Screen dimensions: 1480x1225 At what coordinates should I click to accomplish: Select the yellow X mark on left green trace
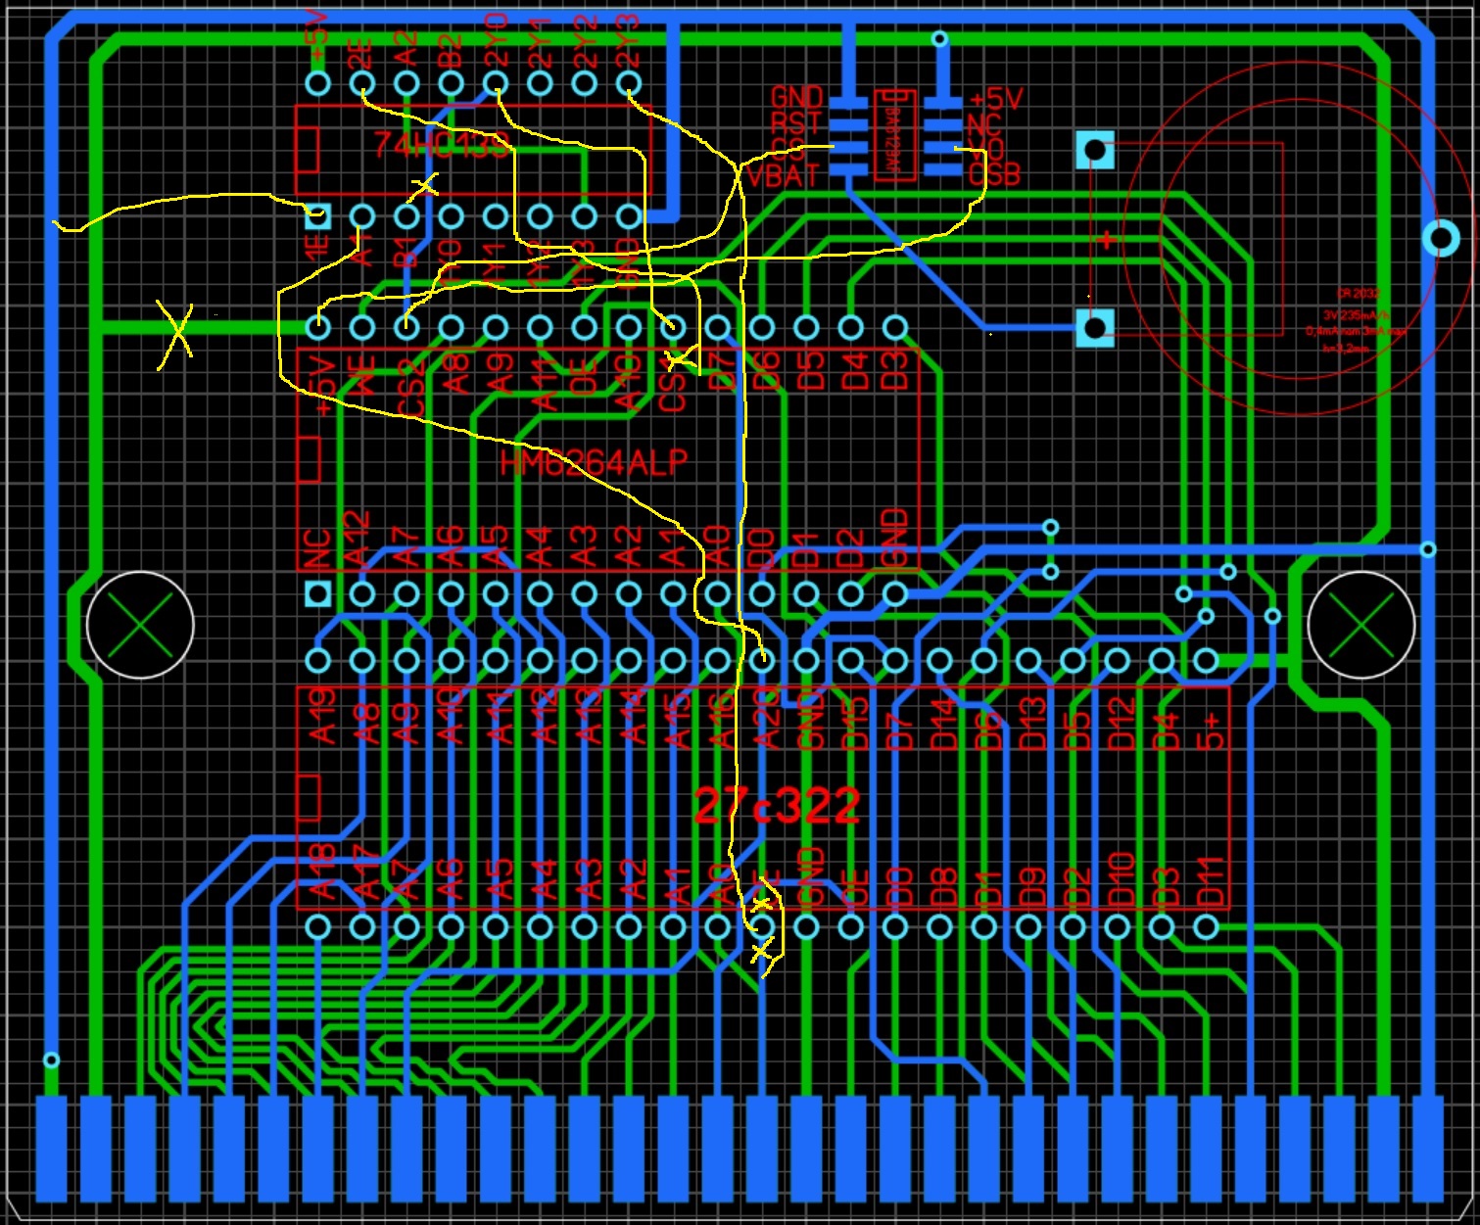tap(176, 333)
